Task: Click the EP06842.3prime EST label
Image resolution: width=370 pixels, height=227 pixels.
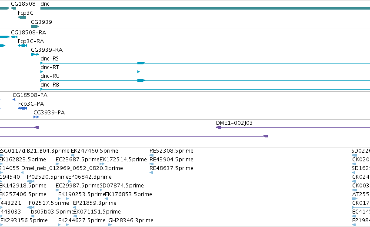Action: (90, 177)
